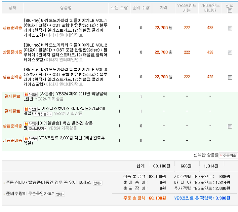Click the 가격 column header

(164, 8)
